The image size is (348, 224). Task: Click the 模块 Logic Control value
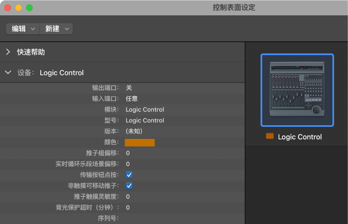(x=145, y=109)
